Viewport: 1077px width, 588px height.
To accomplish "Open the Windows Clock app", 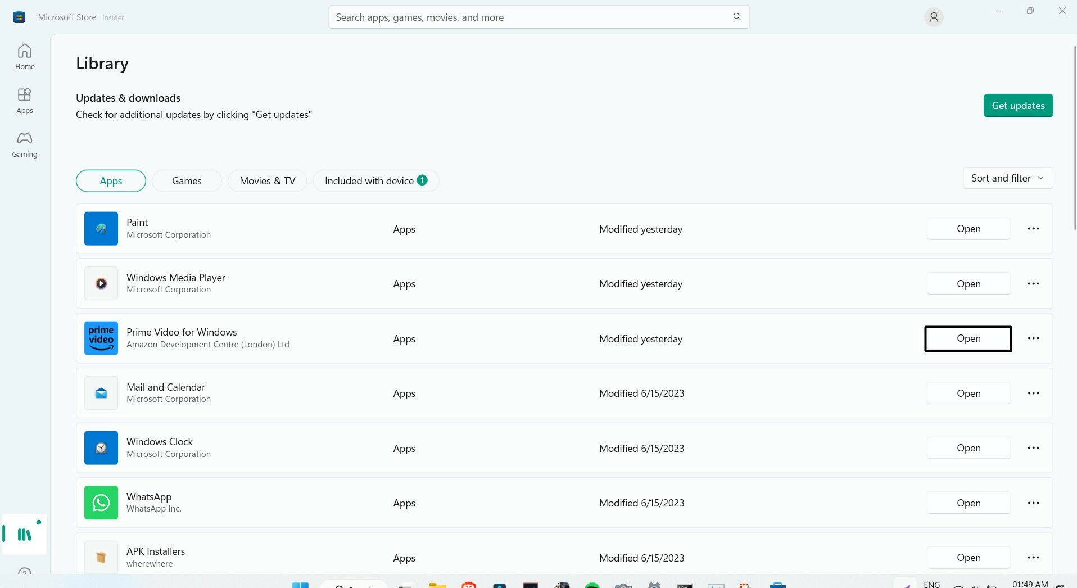I will pyautogui.click(x=969, y=448).
